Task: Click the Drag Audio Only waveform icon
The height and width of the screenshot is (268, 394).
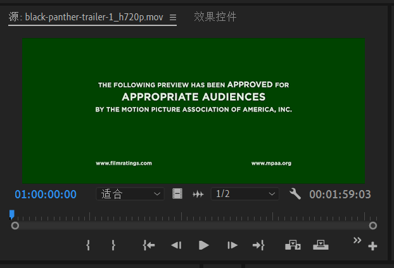Action: [x=198, y=194]
